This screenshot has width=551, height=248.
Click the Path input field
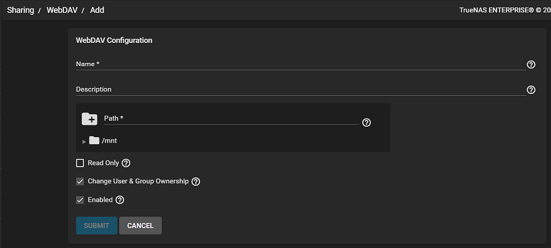(x=231, y=119)
